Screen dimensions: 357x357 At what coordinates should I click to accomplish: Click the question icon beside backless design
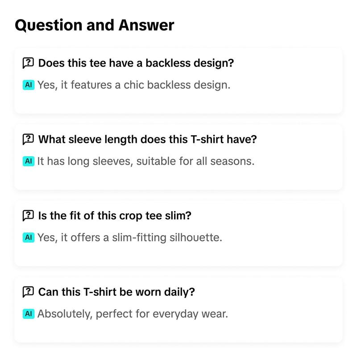[x=28, y=63]
